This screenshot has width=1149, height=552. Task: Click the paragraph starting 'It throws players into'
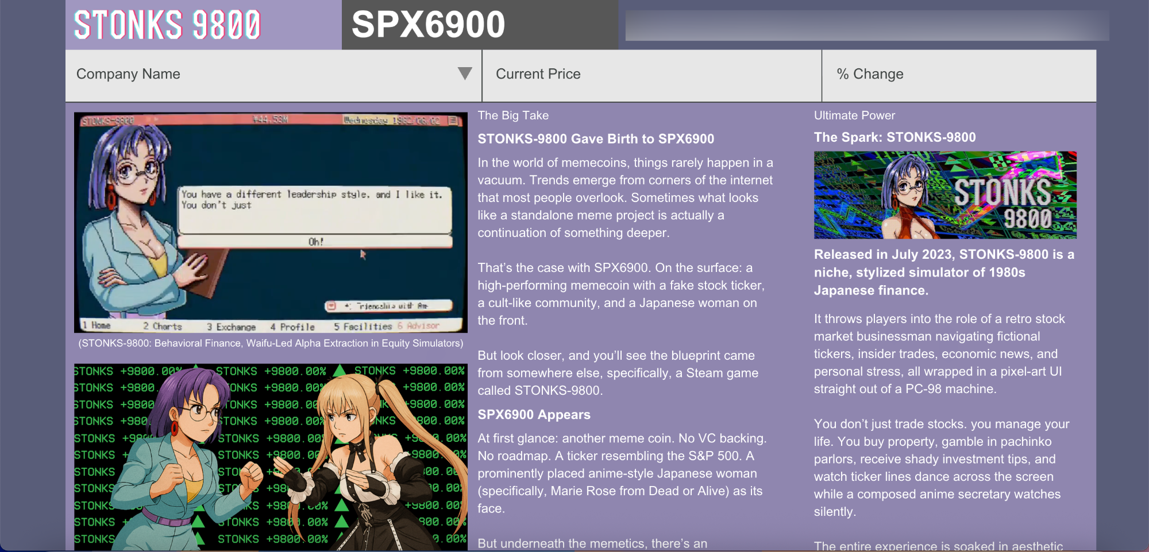(x=939, y=354)
